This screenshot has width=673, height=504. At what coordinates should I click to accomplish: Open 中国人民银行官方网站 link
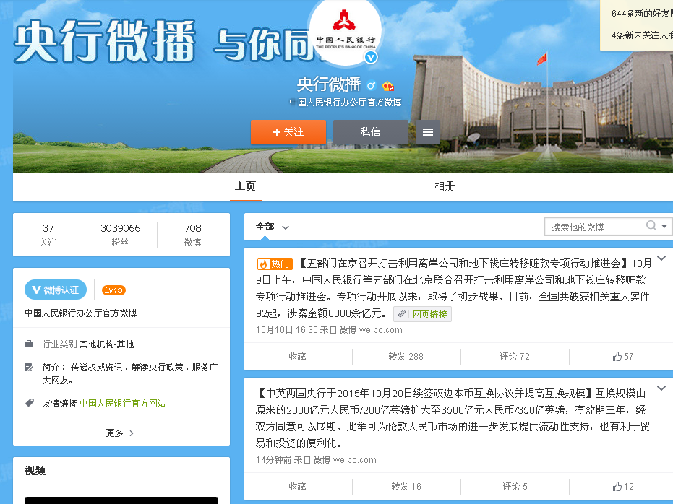coord(123,404)
